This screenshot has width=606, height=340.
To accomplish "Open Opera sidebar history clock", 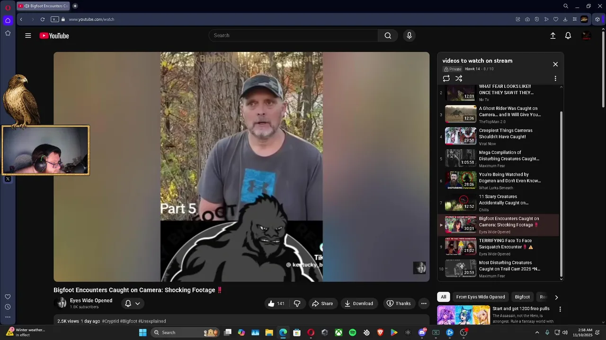I will click(8, 307).
